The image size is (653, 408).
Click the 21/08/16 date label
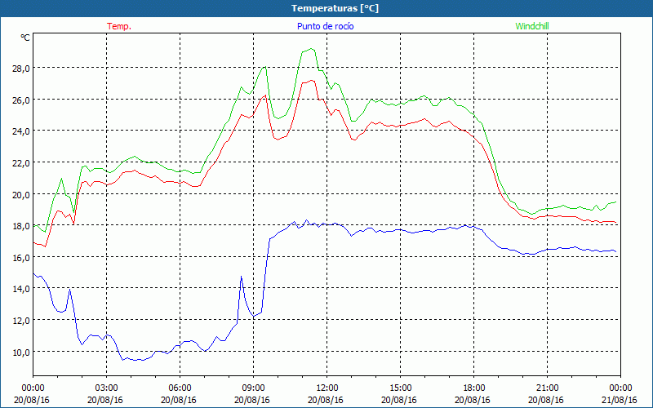620,400
